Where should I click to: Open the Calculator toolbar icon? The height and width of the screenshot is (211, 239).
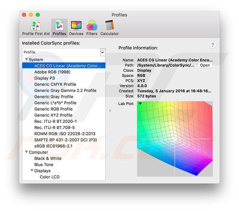pos(109,28)
